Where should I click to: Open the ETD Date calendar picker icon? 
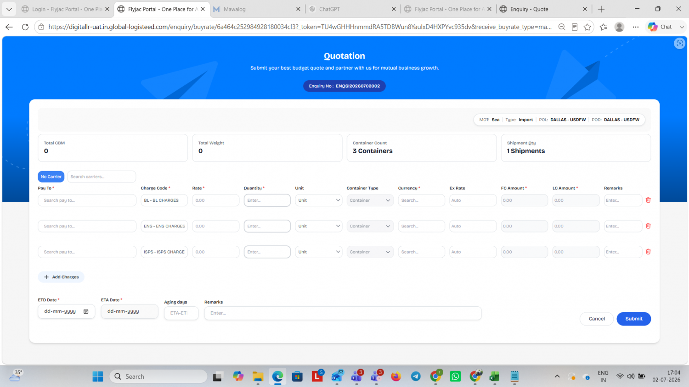[86, 311]
